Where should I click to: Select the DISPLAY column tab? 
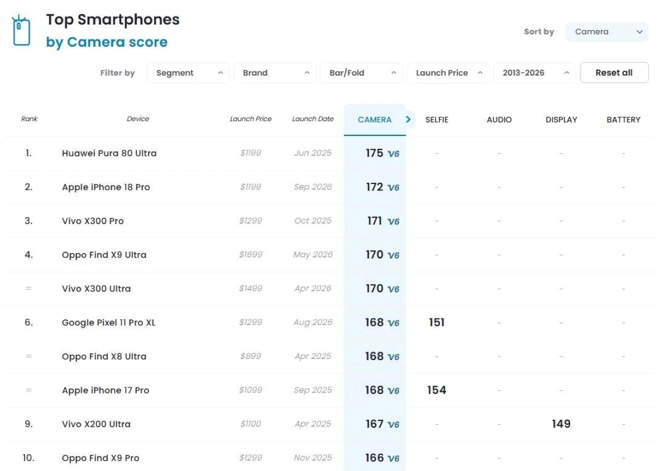click(x=561, y=119)
